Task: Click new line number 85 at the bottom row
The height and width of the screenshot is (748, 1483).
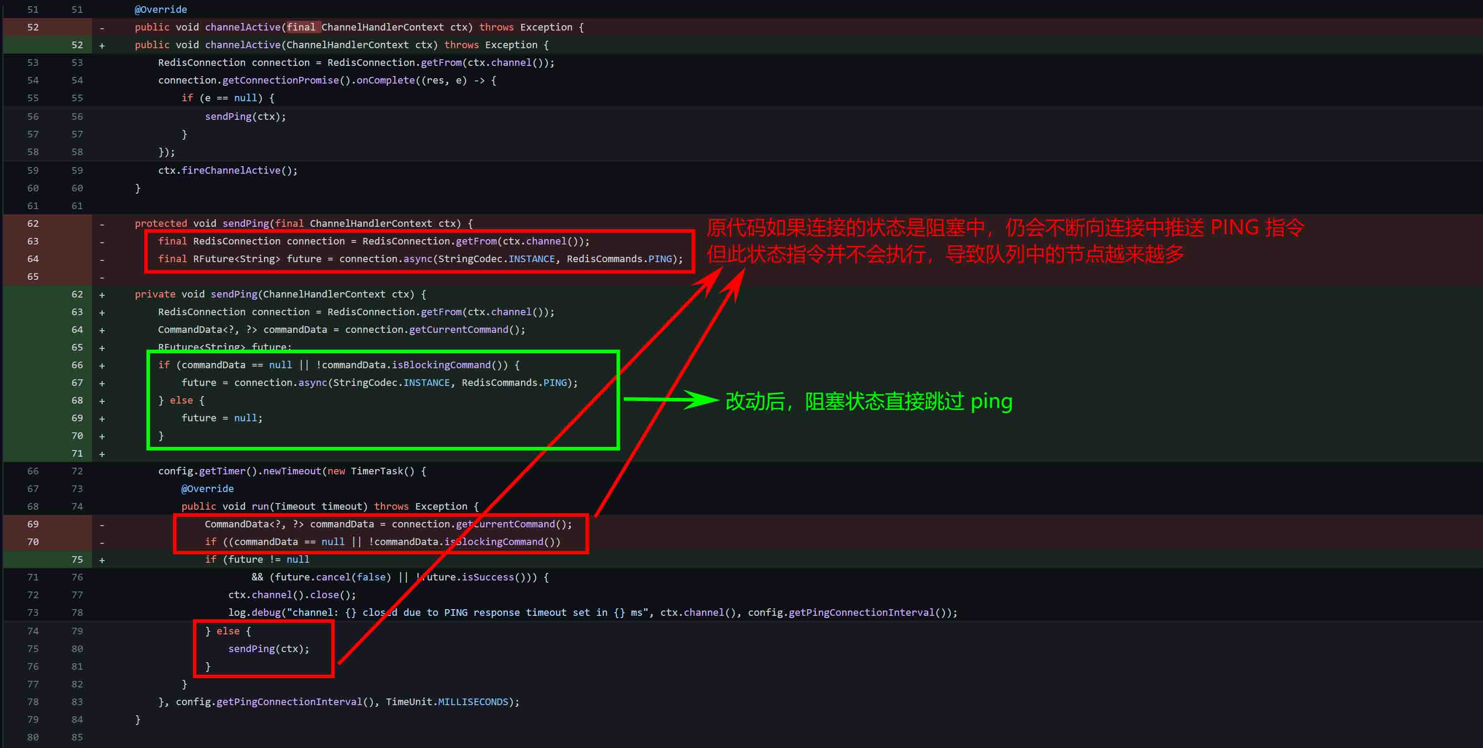Action: pos(77,738)
